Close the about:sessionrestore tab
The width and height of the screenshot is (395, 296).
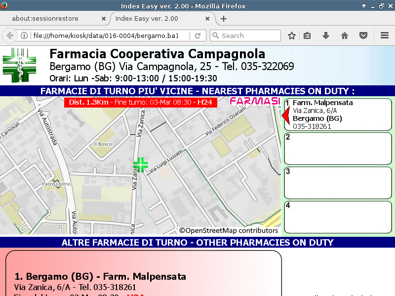[104, 19]
